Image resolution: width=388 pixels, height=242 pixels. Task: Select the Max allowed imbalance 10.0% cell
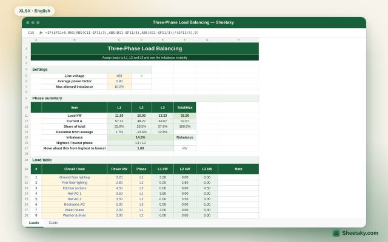click(x=119, y=87)
